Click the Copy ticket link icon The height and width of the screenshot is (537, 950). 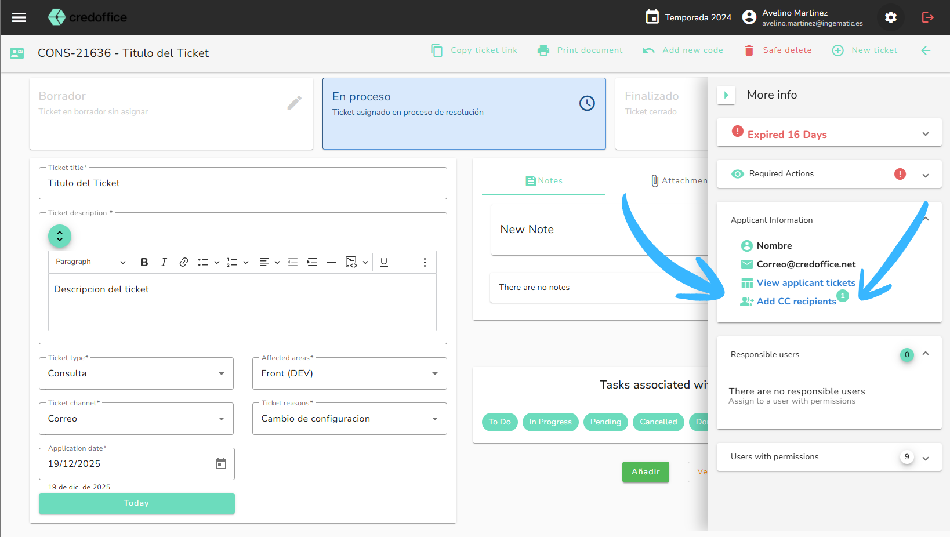coord(436,50)
